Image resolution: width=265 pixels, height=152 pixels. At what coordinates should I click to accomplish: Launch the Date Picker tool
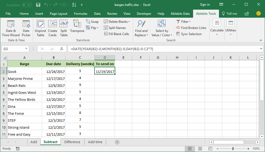(x=26, y=28)
